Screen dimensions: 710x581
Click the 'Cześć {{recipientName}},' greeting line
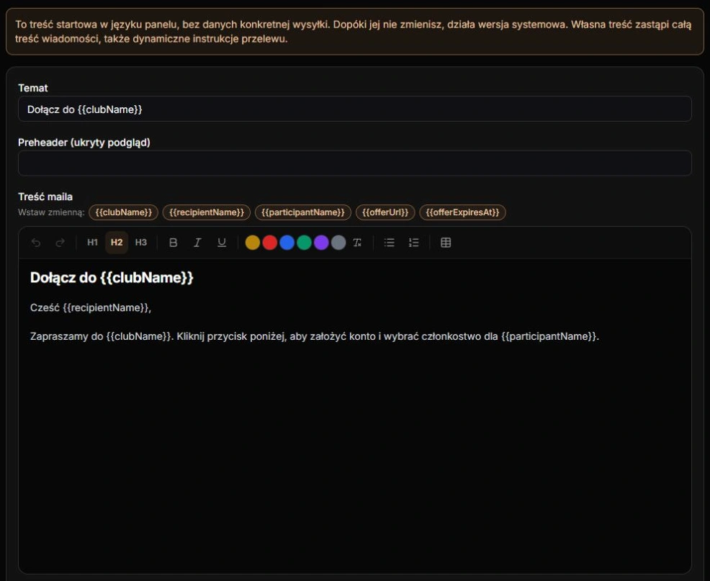91,308
